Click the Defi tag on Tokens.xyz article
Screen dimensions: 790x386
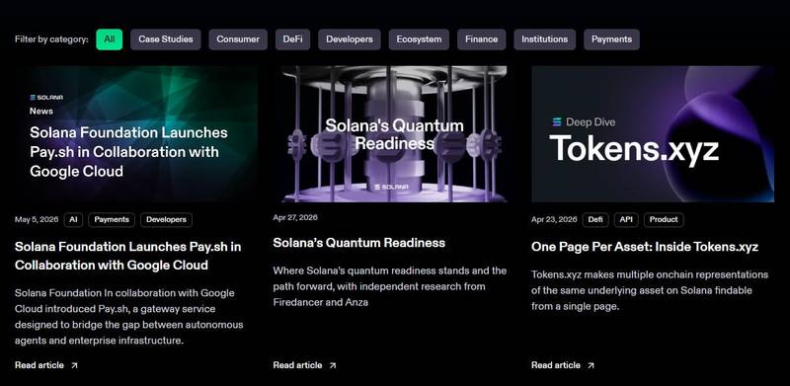pyautogui.click(x=595, y=220)
